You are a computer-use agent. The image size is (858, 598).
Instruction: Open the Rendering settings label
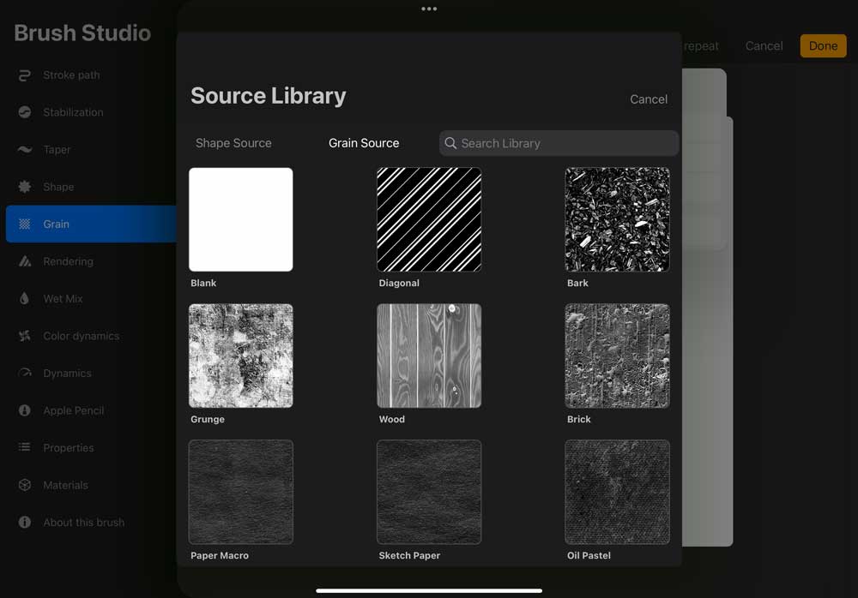(69, 261)
